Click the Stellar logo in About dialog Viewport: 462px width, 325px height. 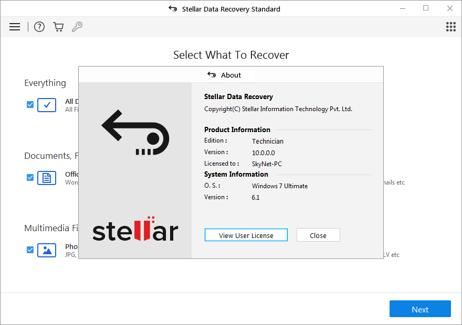click(x=135, y=229)
